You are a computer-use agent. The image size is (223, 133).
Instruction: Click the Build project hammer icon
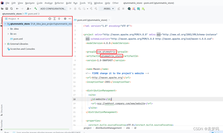(x=36, y=9)
